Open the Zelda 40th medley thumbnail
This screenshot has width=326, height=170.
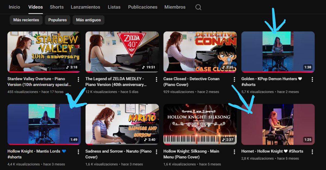122,52
